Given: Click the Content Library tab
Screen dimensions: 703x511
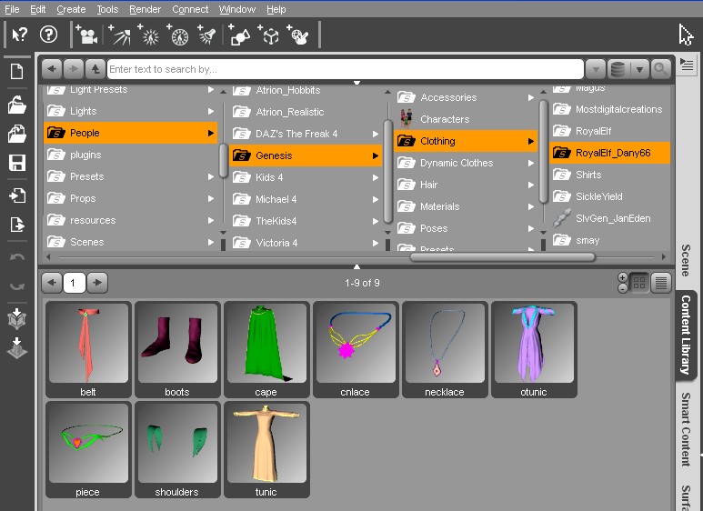Looking at the screenshot, I should pos(686,335).
